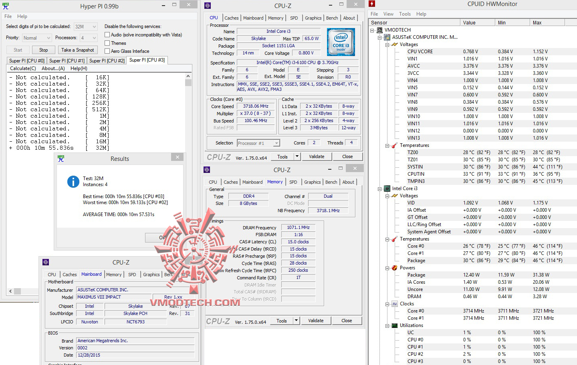Click the voltage icon beside ASUSTeK Voltages
Image resolution: width=577 pixels, height=365 pixels.
[x=395, y=44]
